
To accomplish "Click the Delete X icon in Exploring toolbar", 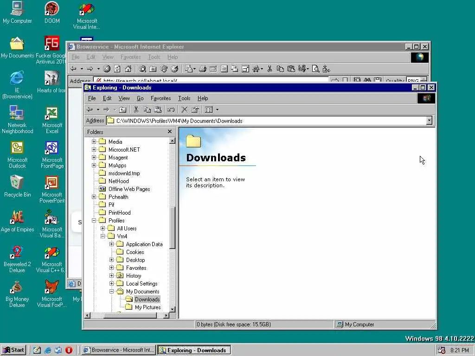I will pyautogui.click(x=184, y=109).
